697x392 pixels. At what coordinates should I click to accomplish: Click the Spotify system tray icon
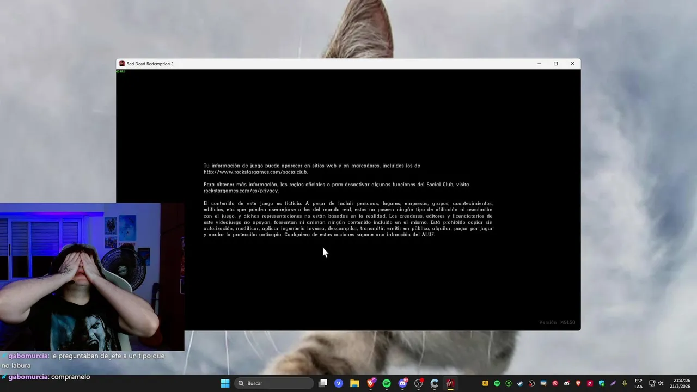click(x=497, y=383)
